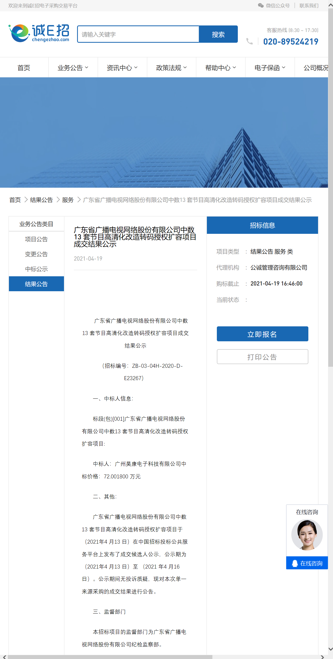
Task: Click the online consultant avatar photo
Action: coord(307,535)
